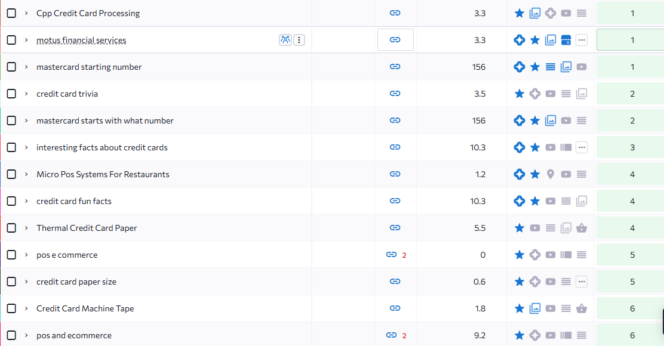664x346 pixels.
Task: Open the ellipsis menu on credit card paper size row
Action: pos(582,282)
